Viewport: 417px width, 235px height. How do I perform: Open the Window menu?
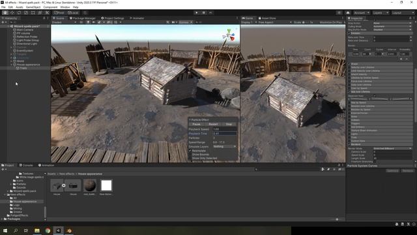point(65,7)
